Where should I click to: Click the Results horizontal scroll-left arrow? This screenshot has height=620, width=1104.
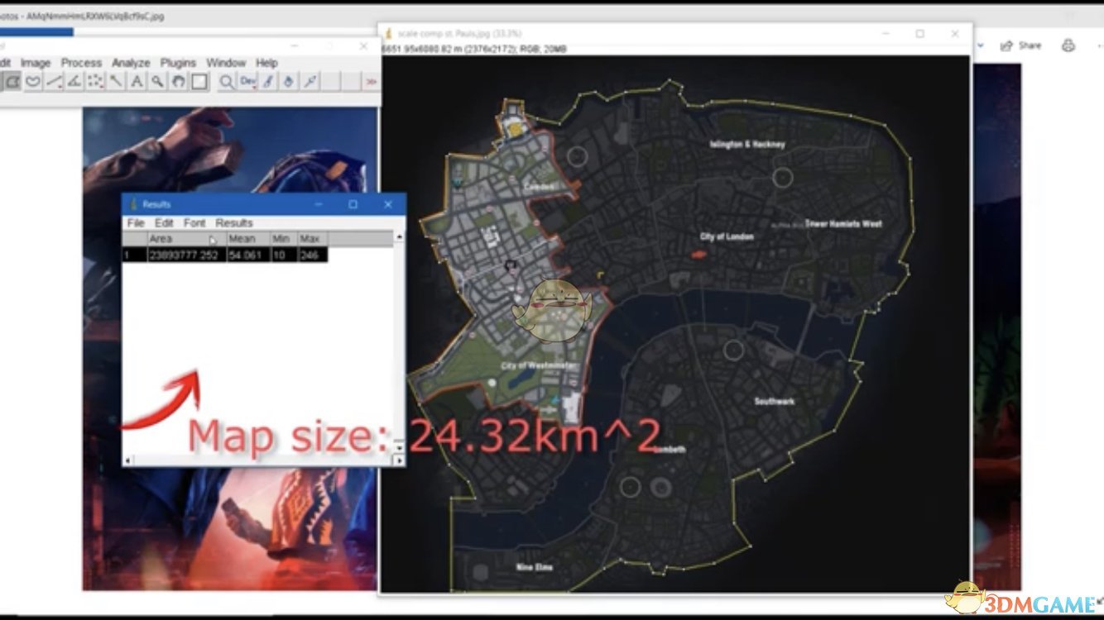[127, 460]
